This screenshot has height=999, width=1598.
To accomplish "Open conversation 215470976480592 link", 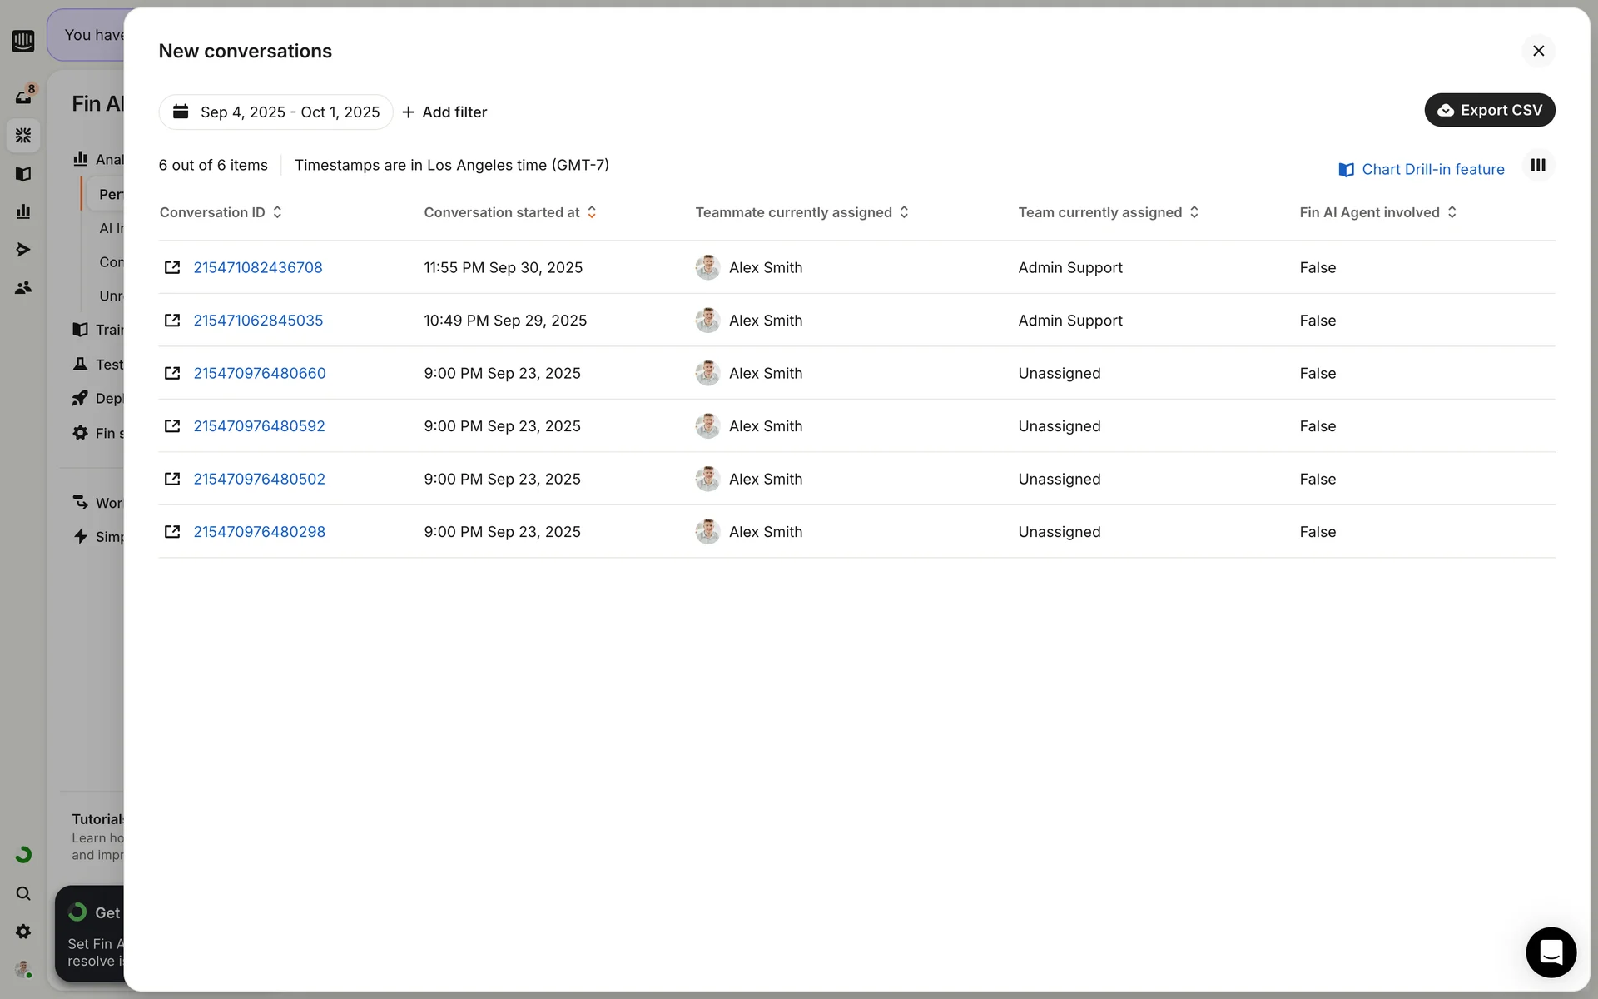I will pos(259,426).
